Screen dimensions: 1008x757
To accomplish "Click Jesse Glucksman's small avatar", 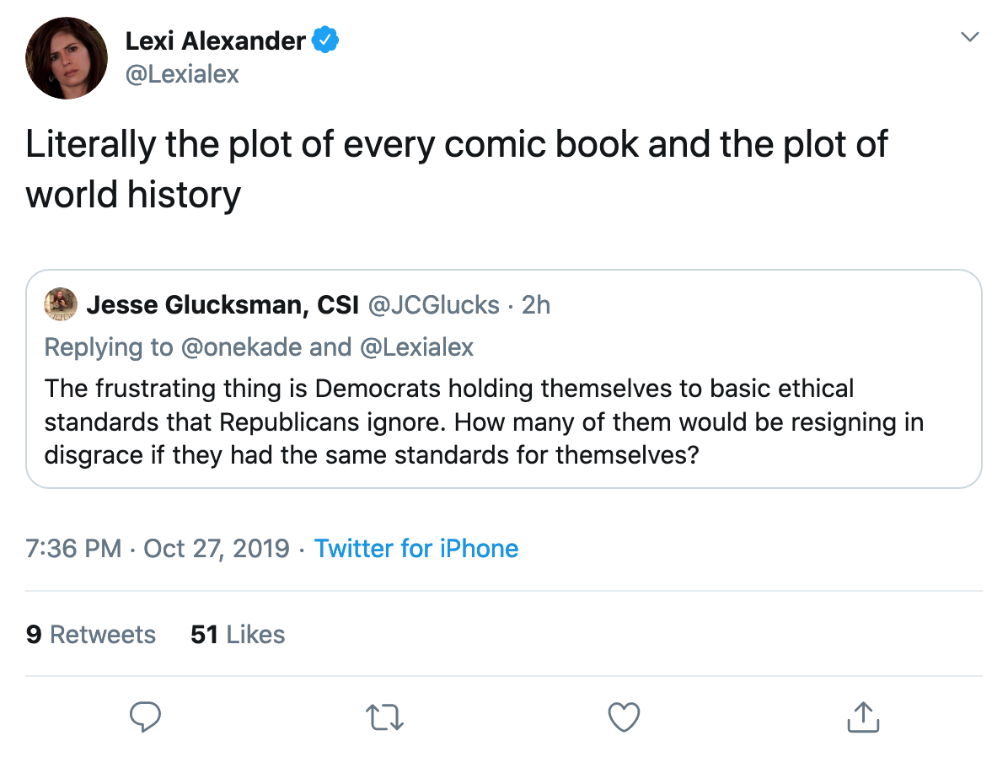I will coord(61,304).
